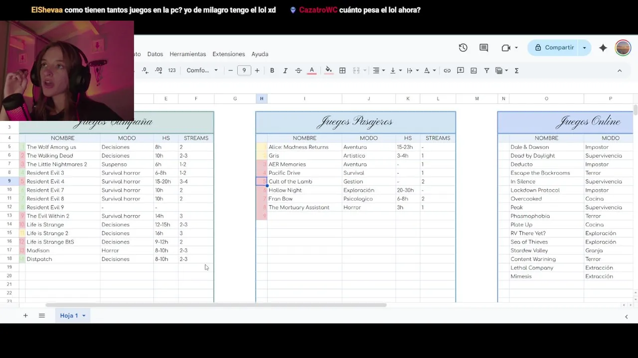Add a new sheet with plus

25,316
